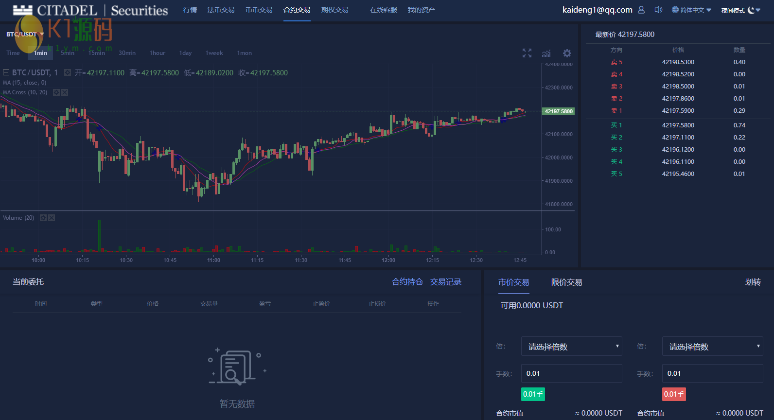Collapse the BTC/USDT legend box toggle
Screen dimensions: 774x420
(x=6, y=72)
